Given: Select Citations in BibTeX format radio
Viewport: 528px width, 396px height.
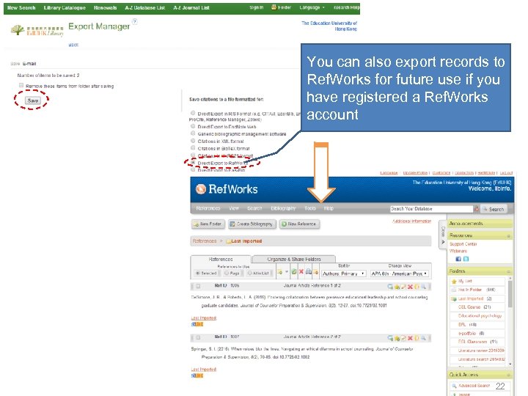Looking at the screenshot, I should point(193,147).
